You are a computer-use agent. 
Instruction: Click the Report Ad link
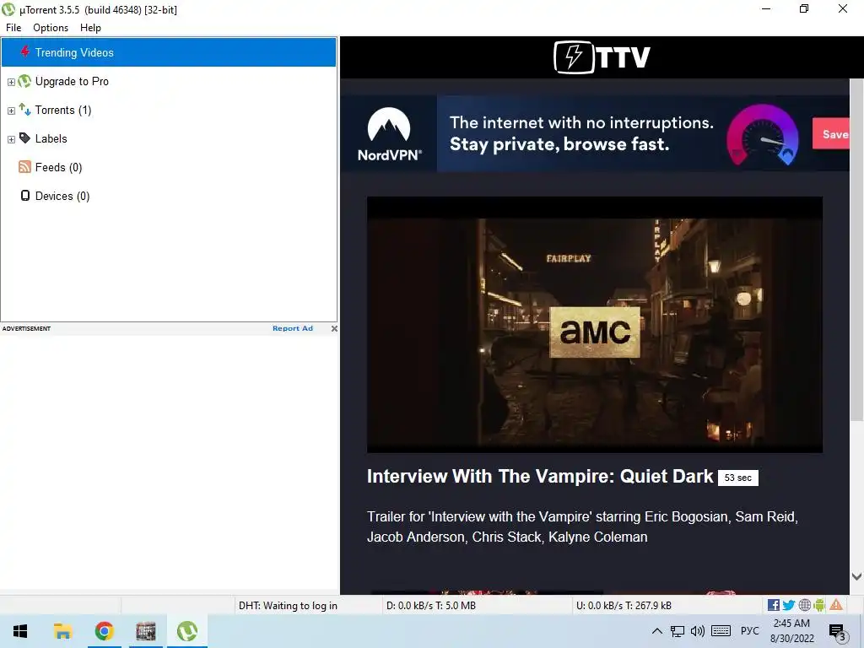pos(293,328)
